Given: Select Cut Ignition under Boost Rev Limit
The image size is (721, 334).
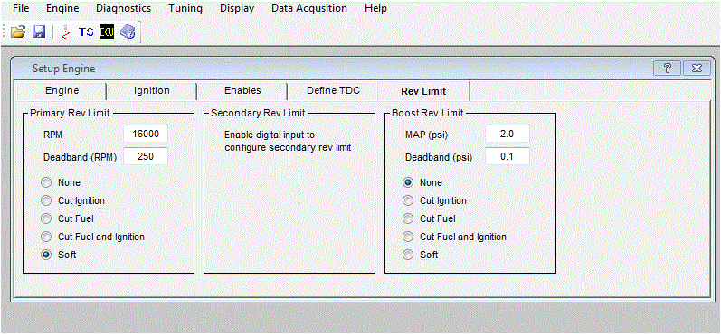Looking at the screenshot, I should click(408, 200).
